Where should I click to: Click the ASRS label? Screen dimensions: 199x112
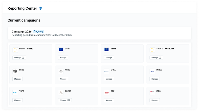tap(68, 70)
